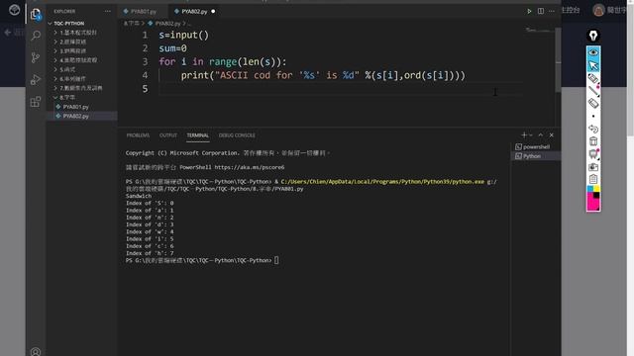Click the folder breadcrumb before PYA802.py
634x356 pixels.
click(132, 24)
